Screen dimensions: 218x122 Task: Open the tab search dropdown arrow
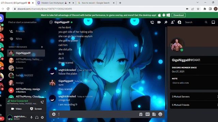198,2
